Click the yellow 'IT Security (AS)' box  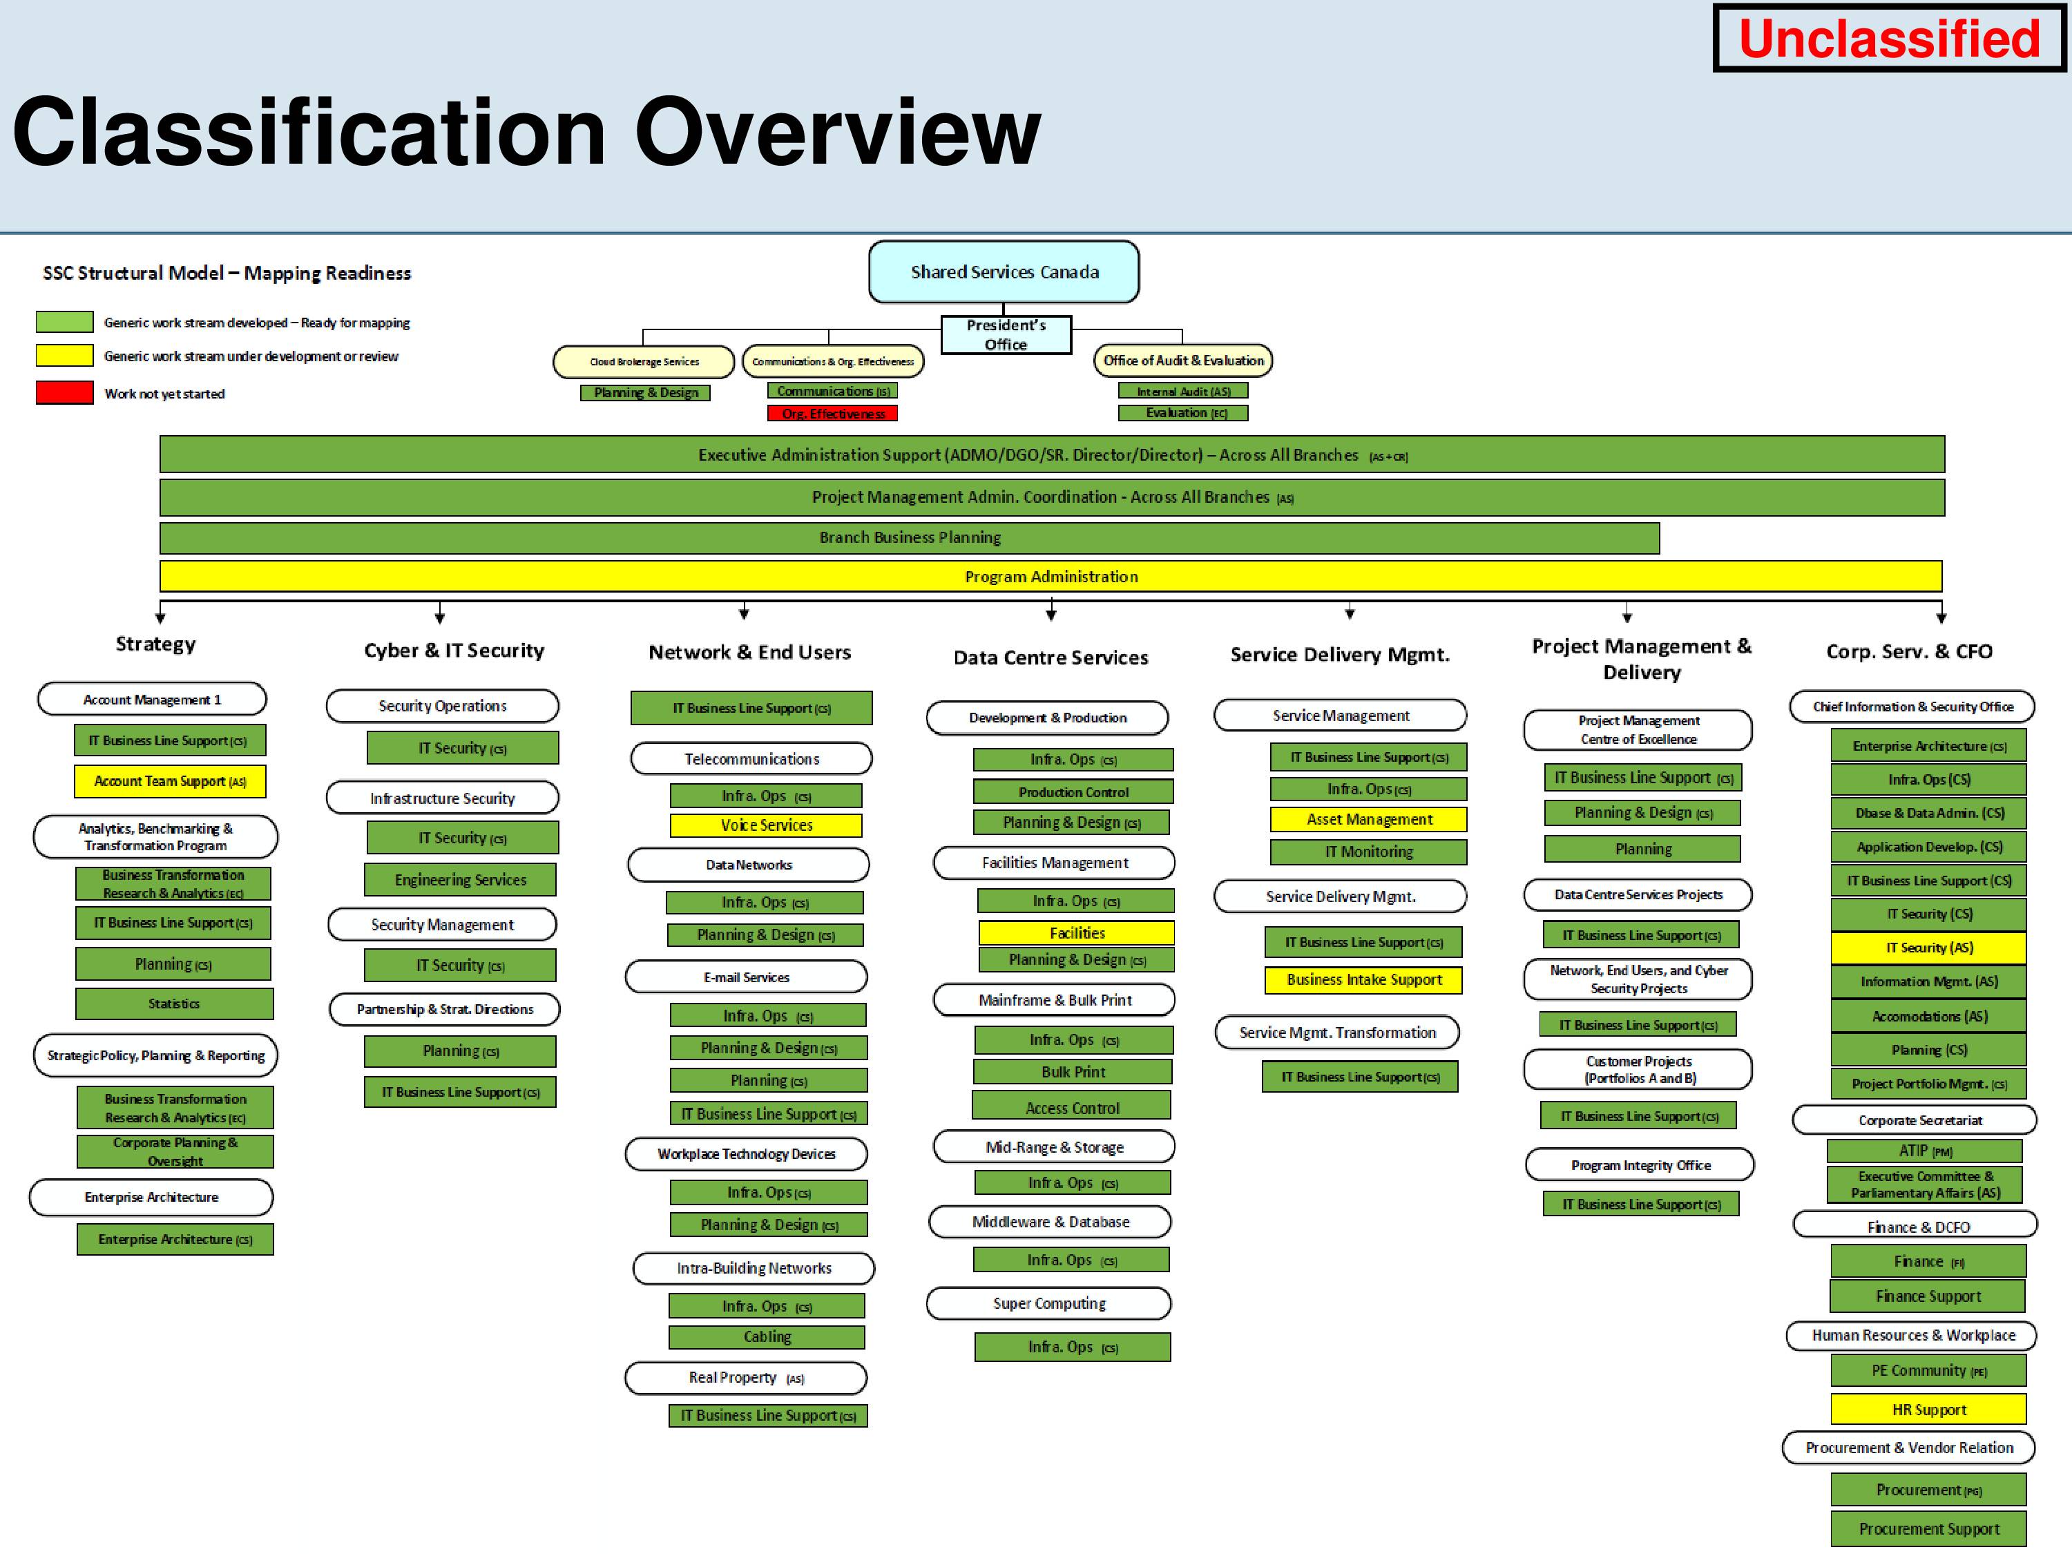click(x=1928, y=948)
